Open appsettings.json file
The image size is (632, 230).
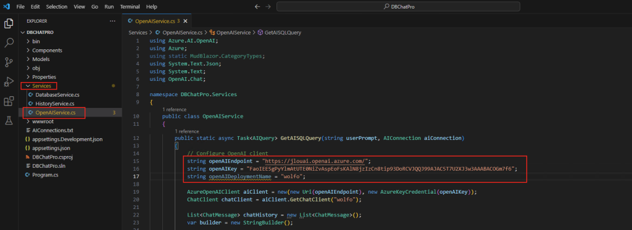[x=70, y=148]
